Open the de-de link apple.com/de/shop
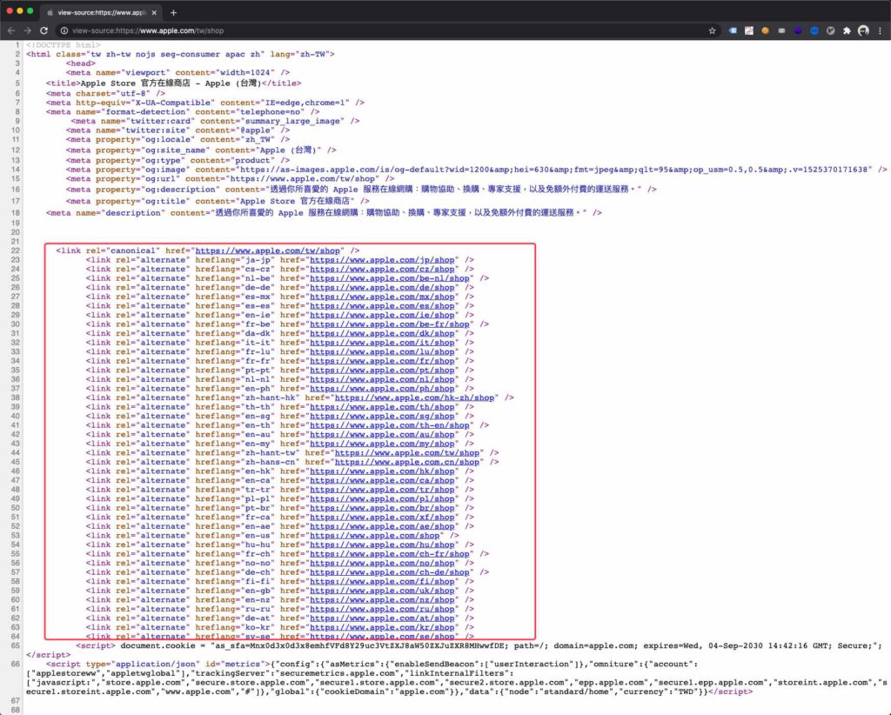The height and width of the screenshot is (715, 891). coord(382,287)
